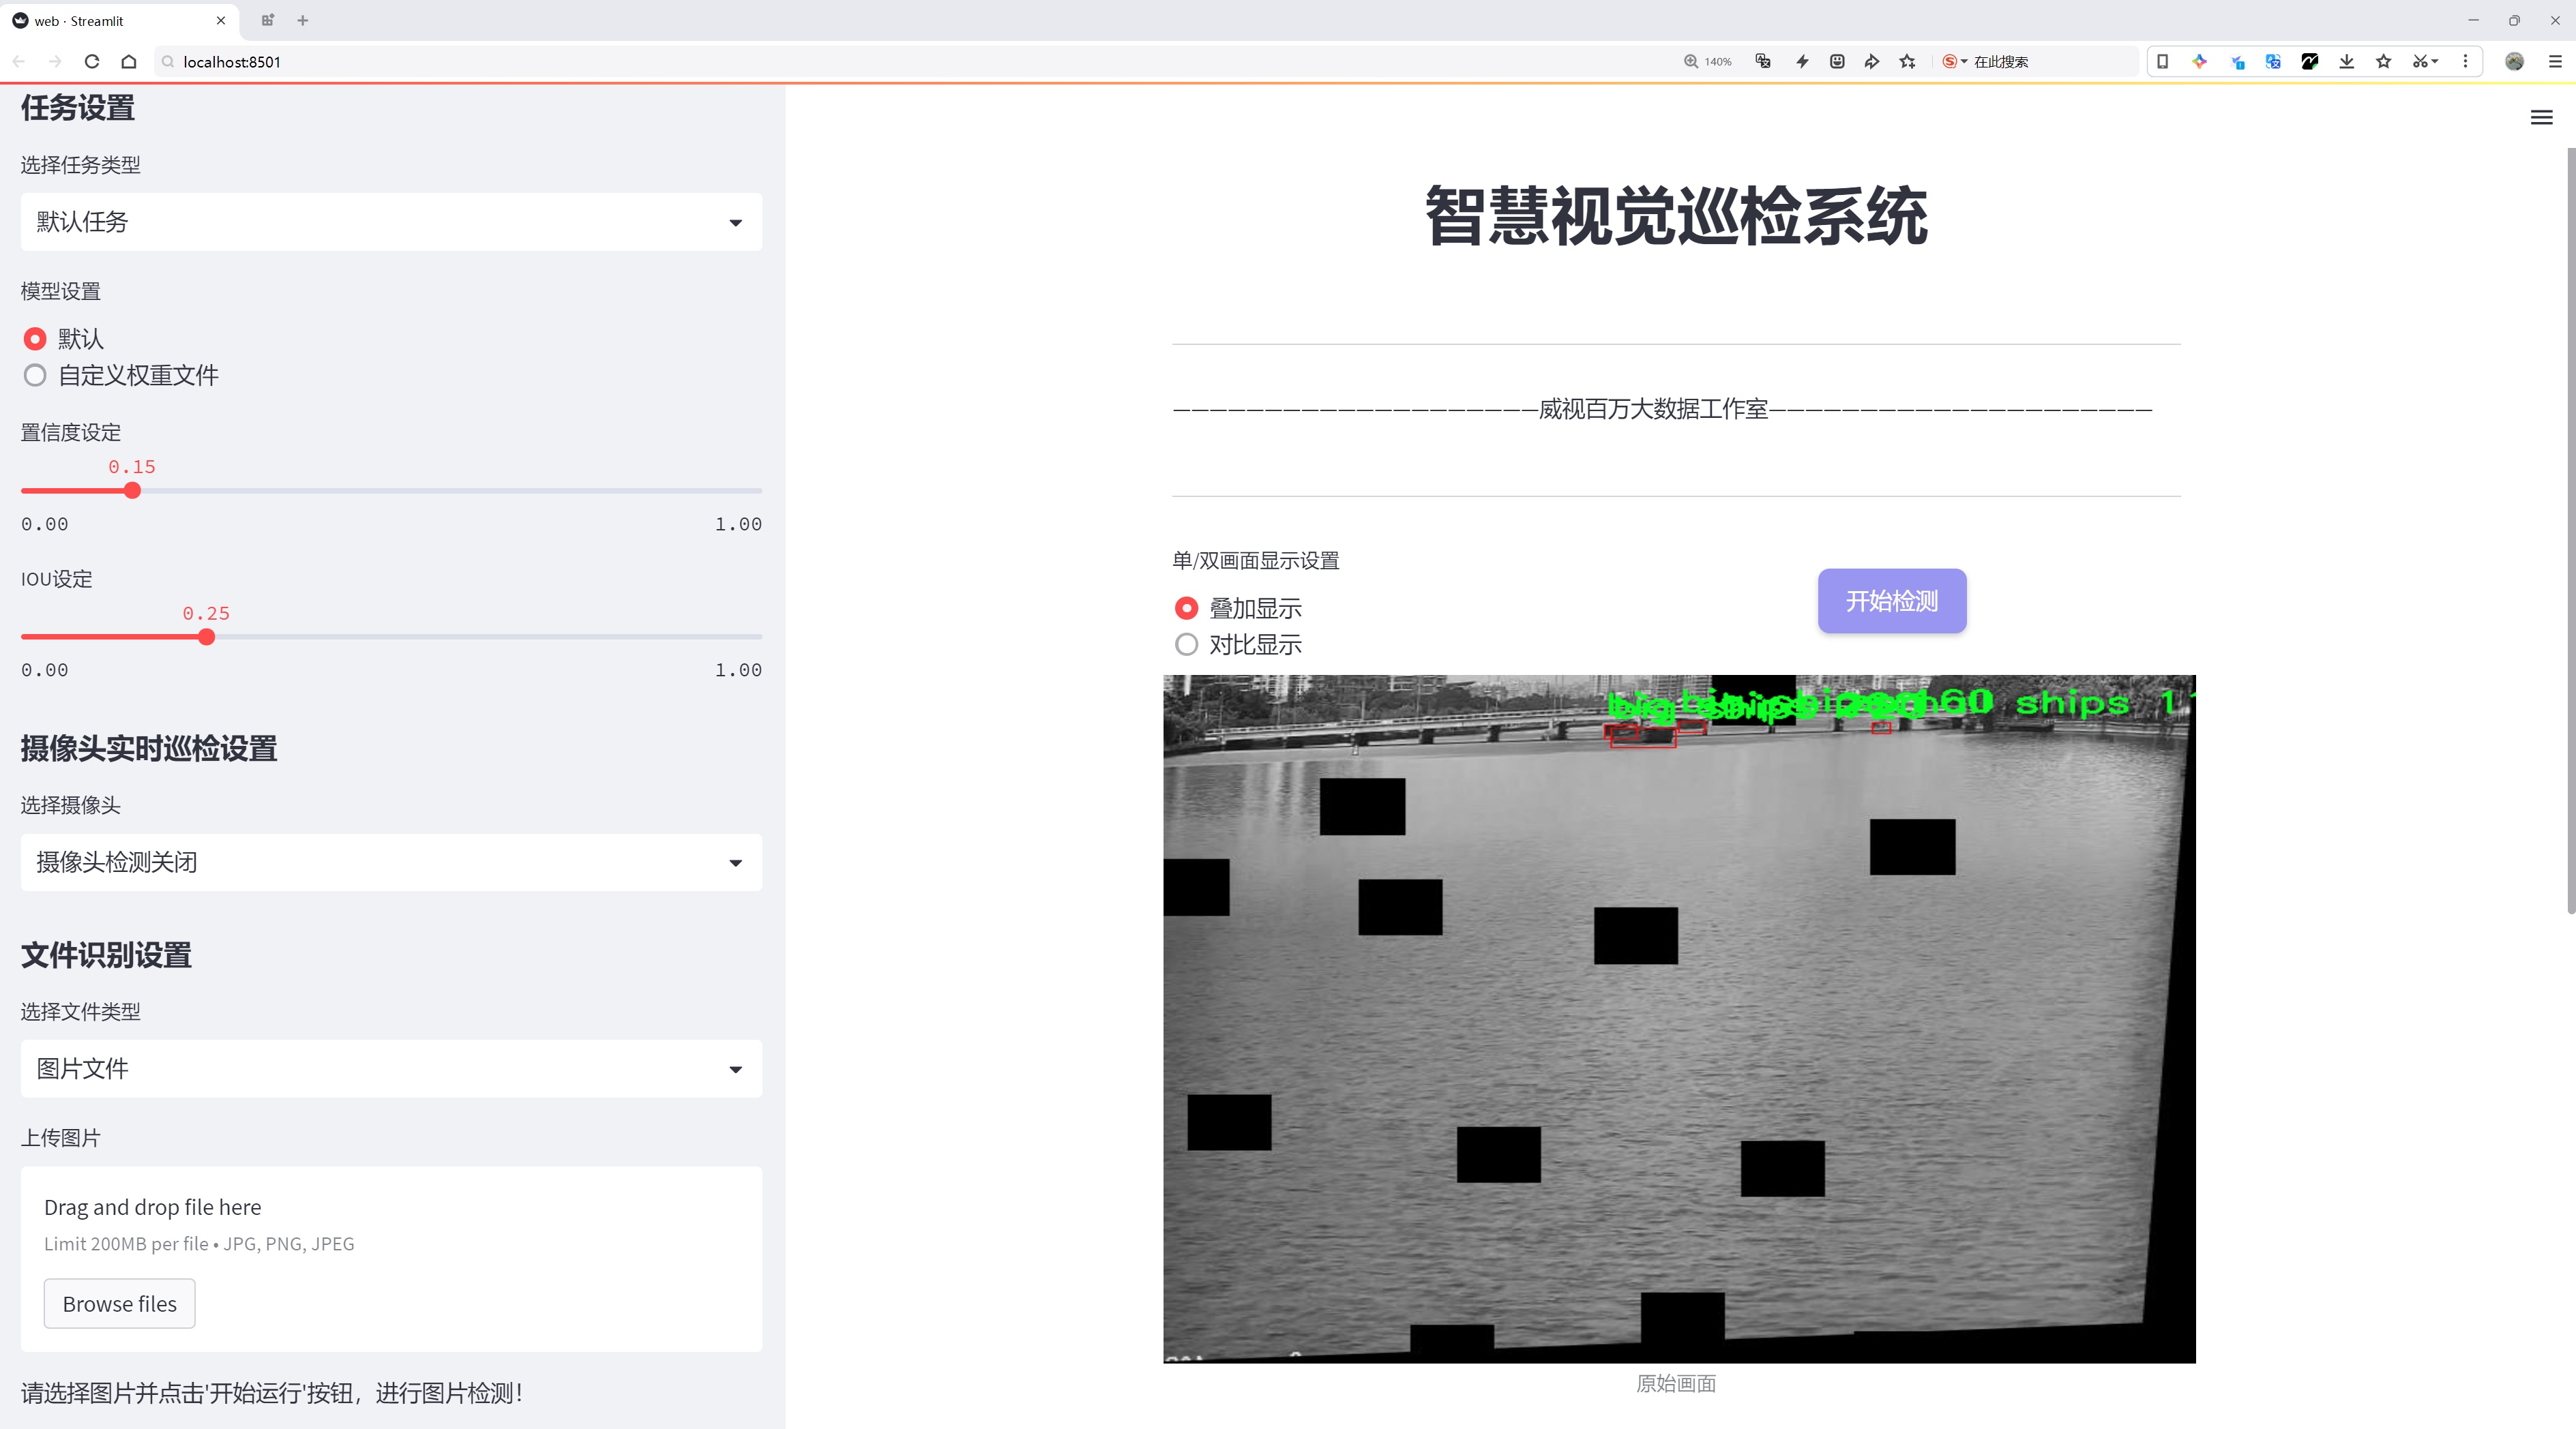Click the downloads arrow icon in the toolbar
Viewport: 2576px width, 1429px height.
2346,62
